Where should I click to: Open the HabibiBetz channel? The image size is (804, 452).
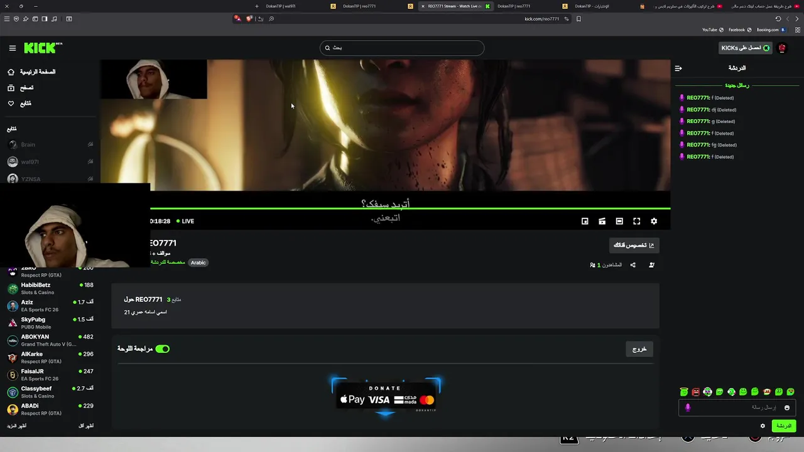point(49,288)
